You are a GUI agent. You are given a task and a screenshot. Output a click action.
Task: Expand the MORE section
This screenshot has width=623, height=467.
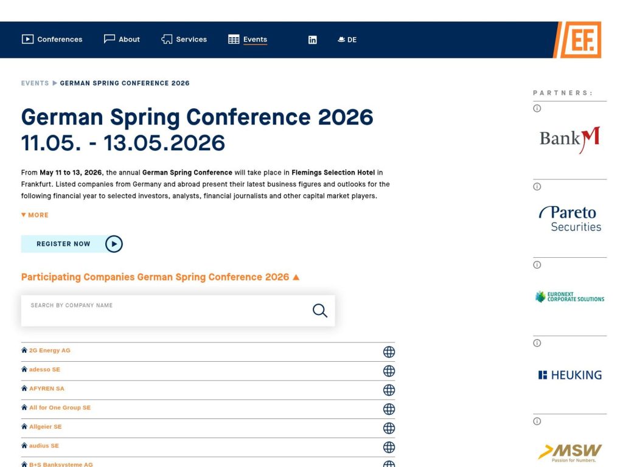(x=34, y=215)
